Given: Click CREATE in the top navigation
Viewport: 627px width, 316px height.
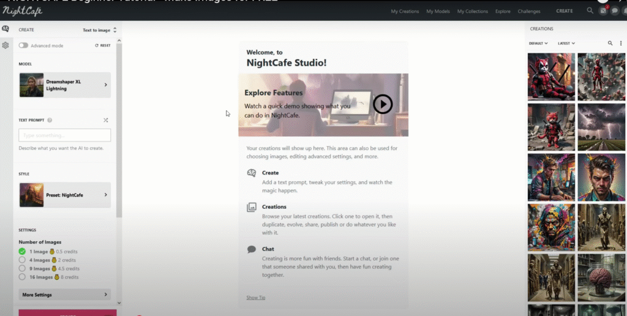Looking at the screenshot, I should pyautogui.click(x=564, y=11).
